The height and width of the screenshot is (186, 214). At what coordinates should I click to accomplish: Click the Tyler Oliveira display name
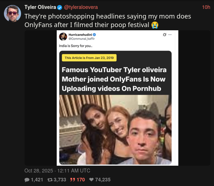click(x=40, y=7)
